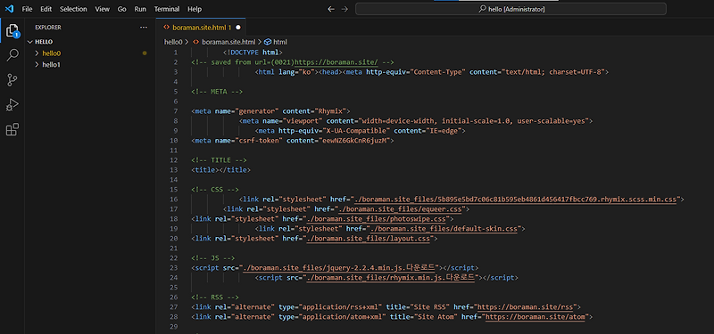
Task: Click the <!-- META --> comment
Action: pos(217,92)
